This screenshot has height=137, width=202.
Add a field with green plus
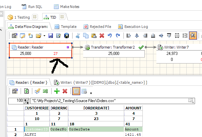tap(57, 91)
